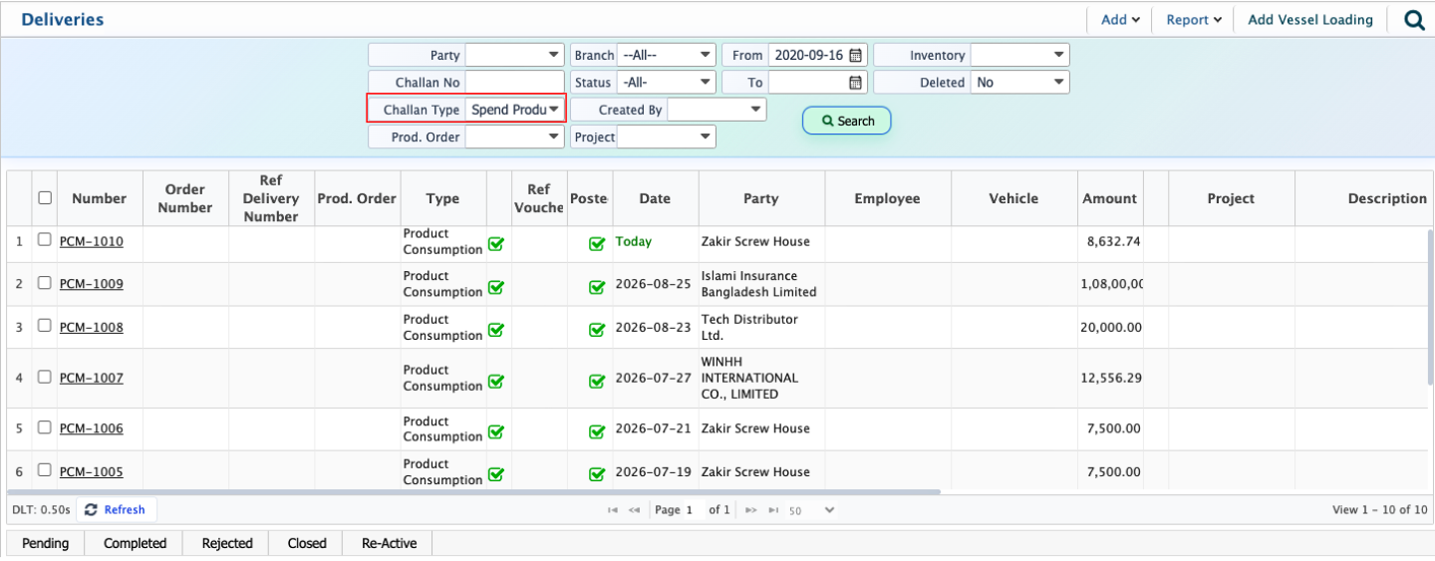Open the Add menu
This screenshot has width=1435, height=561.
pos(1120,20)
